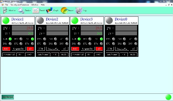Click the SV value field of Device1
173x101 pixels.
pos(23,33)
